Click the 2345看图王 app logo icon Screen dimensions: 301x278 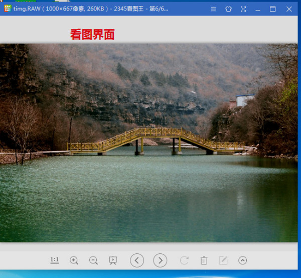(x=8, y=9)
